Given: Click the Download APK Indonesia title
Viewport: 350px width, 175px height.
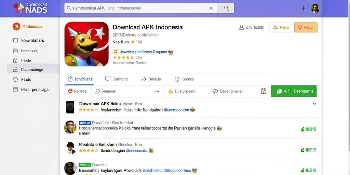Looking at the screenshot, I should [x=148, y=27].
